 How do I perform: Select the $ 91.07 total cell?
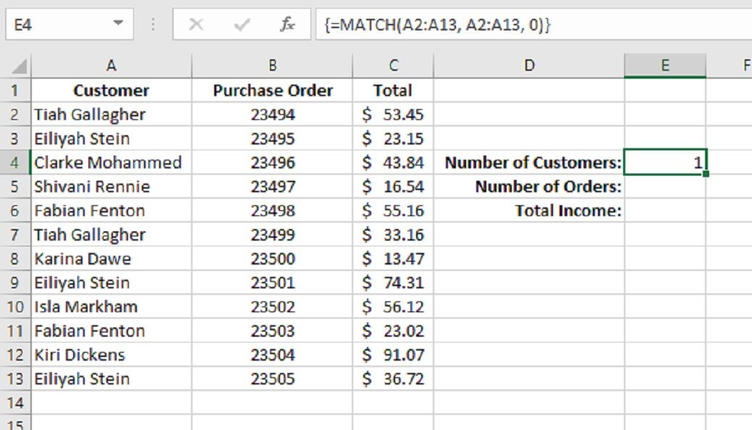pyautogui.click(x=393, y=355)
